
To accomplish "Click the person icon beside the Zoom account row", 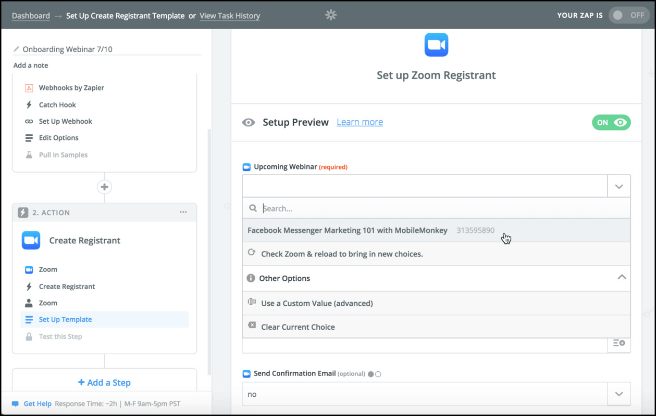I will [29, 303].
